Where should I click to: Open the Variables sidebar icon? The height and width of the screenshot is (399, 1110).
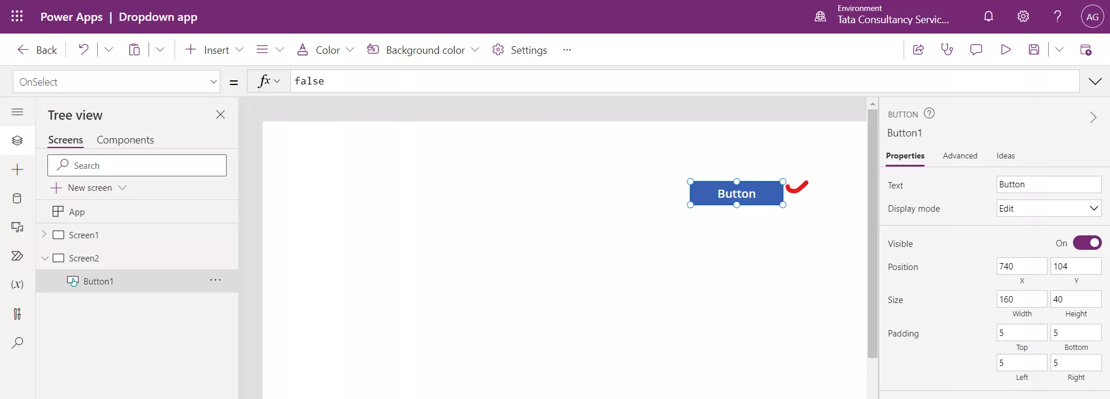(x=17, y=285)
